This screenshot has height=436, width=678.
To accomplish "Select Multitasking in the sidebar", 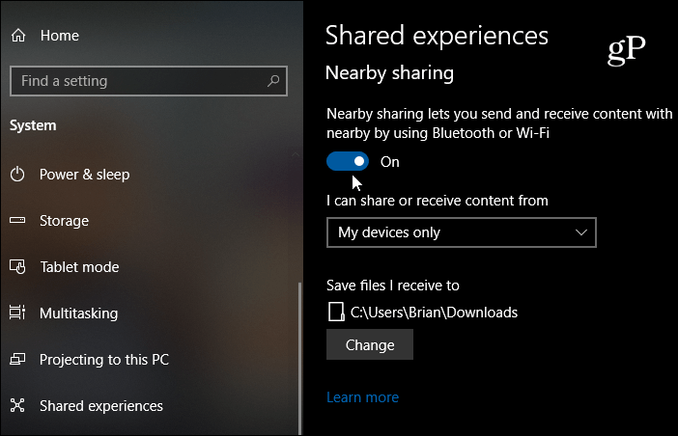I will 78,313.
